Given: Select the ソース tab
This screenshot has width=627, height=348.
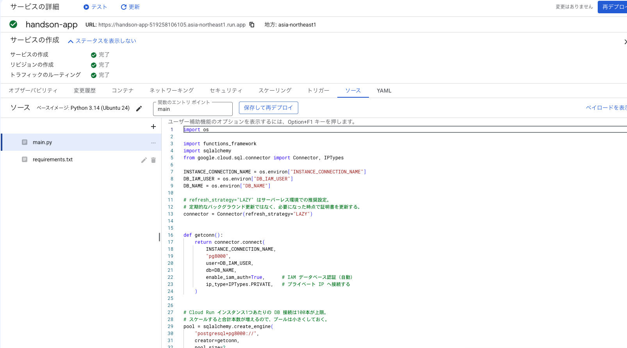Looking at the screenshot, I should pyautogui.click(x=353, y=90).
